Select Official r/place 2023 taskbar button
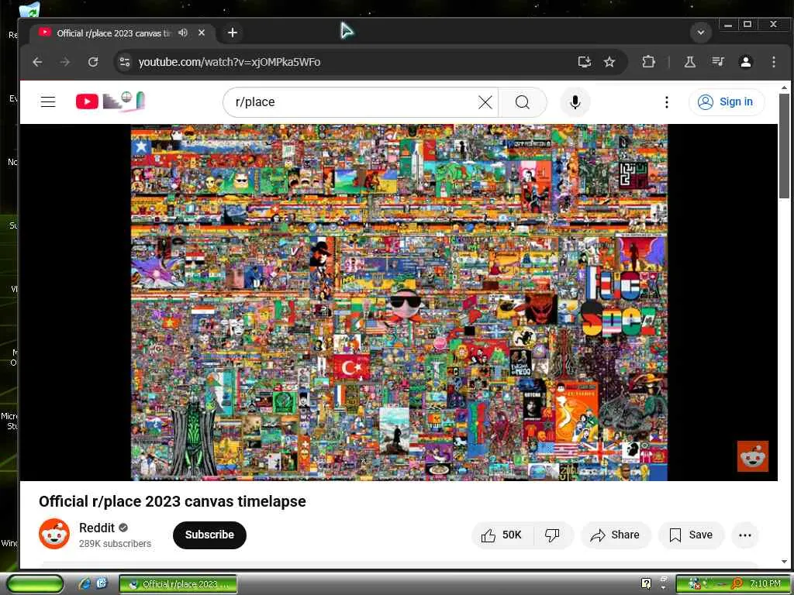 click(x=178, y=584)
